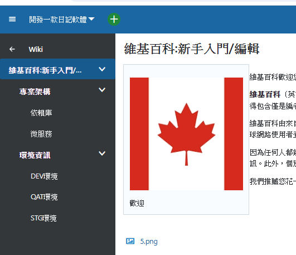Collapse the 維基百科:新手入門 tree node chevron

[102, 69]
